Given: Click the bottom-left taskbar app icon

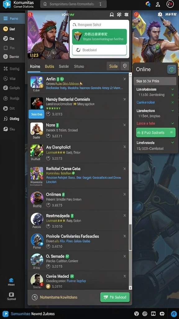Looking at the screenshot, I should click(5, 314).
